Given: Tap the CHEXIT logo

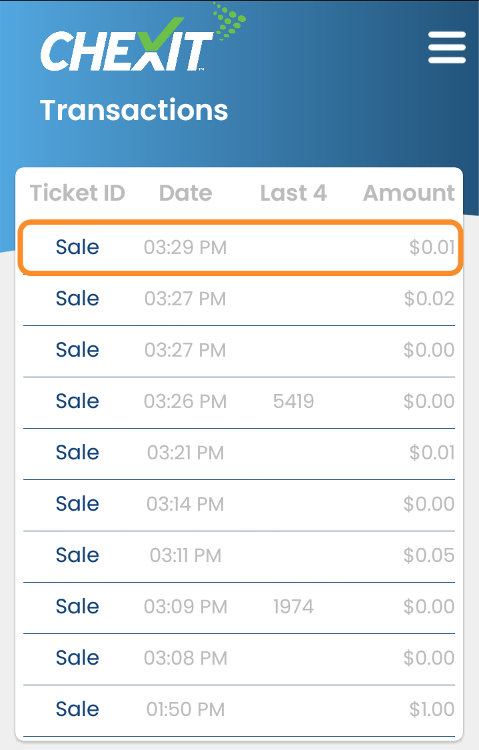Looking at the screenshot, I should pos(143,38).
